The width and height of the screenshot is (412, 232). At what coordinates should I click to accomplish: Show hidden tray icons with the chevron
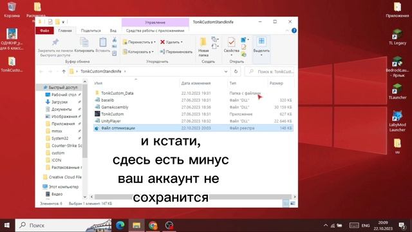pyautogui.click(x=326, y=226)
